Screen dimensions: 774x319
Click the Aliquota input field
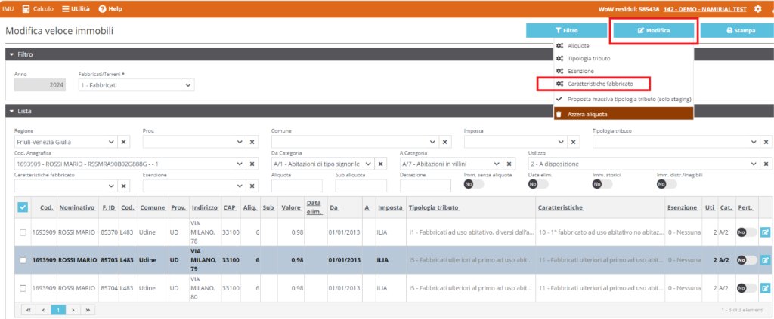tap(296, 186)
